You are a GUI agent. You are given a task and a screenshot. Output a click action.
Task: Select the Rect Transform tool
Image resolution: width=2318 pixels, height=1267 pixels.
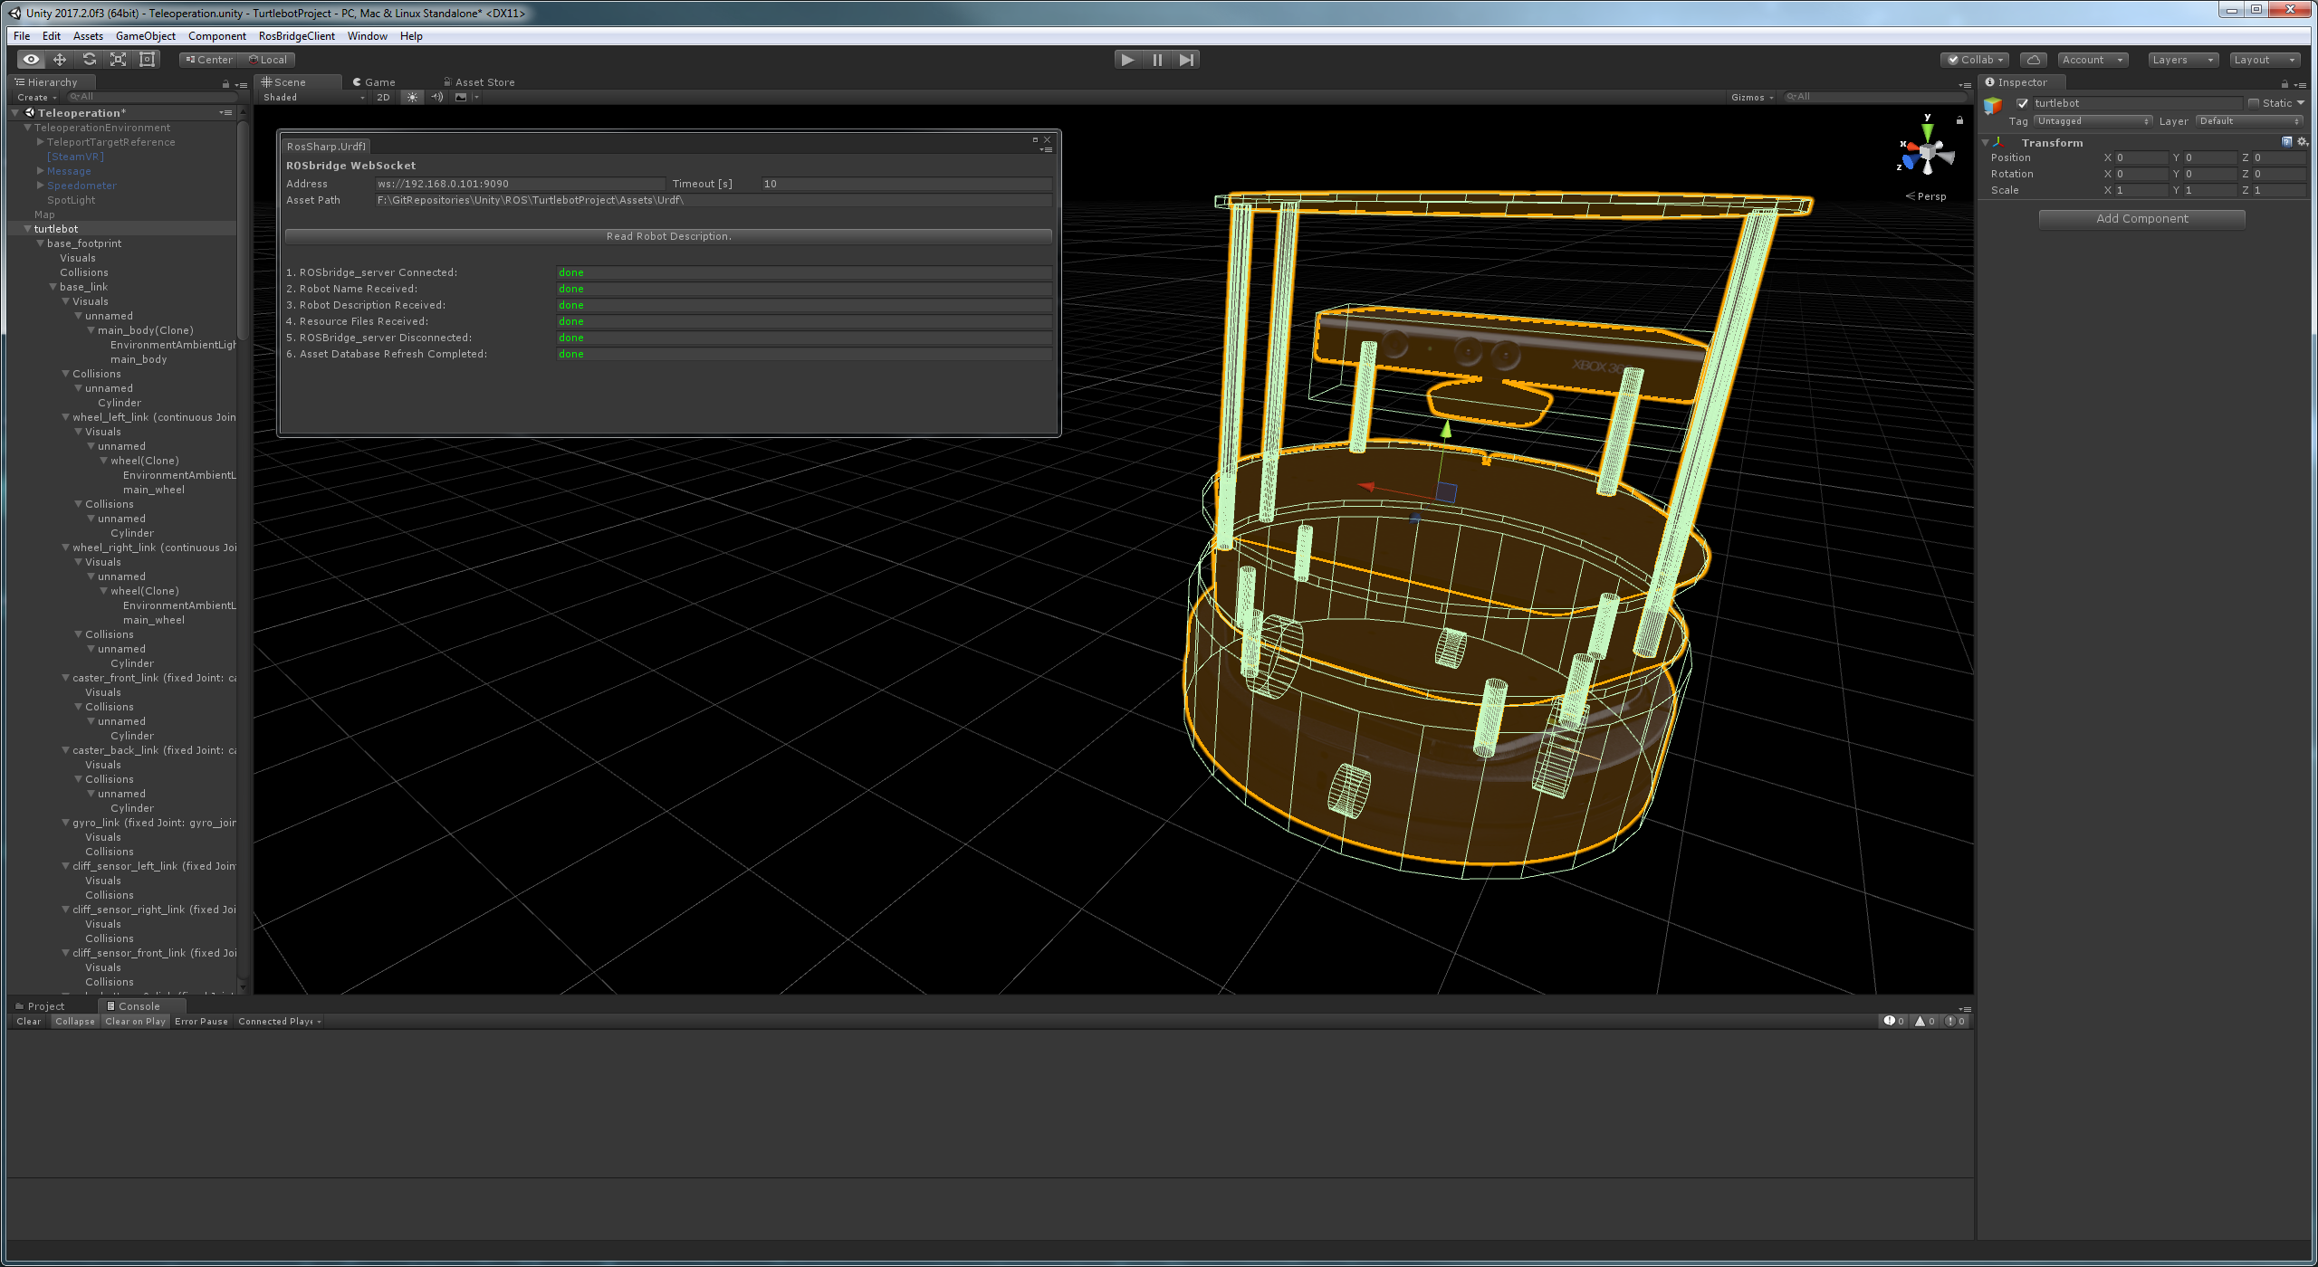click(147, 60)
